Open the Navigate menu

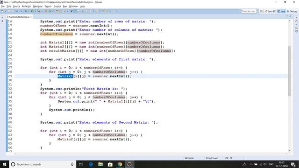click(37, 6)
